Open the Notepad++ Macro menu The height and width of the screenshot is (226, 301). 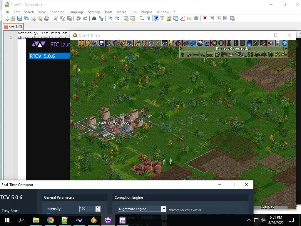(121, 12)
